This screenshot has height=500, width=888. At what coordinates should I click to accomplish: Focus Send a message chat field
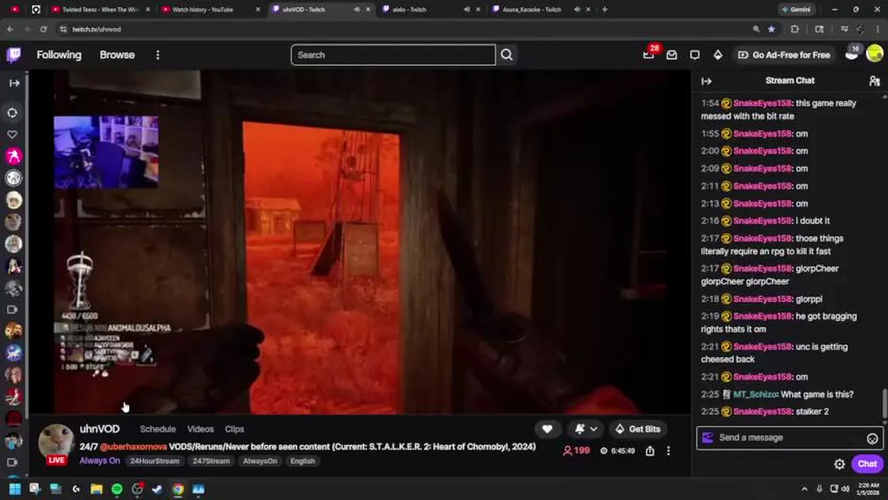pyautogui.click(x=789, y=437)
